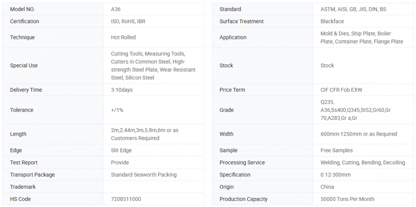The image size is (416, 207).
Task: Click the Special Use label
Action: pyautogui.click(x=24, y=66)
